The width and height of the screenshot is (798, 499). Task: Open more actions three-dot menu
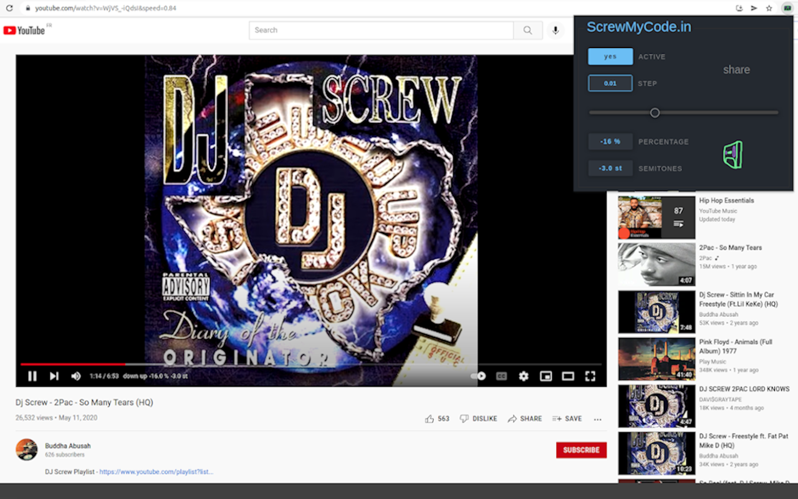click(598, 419)
